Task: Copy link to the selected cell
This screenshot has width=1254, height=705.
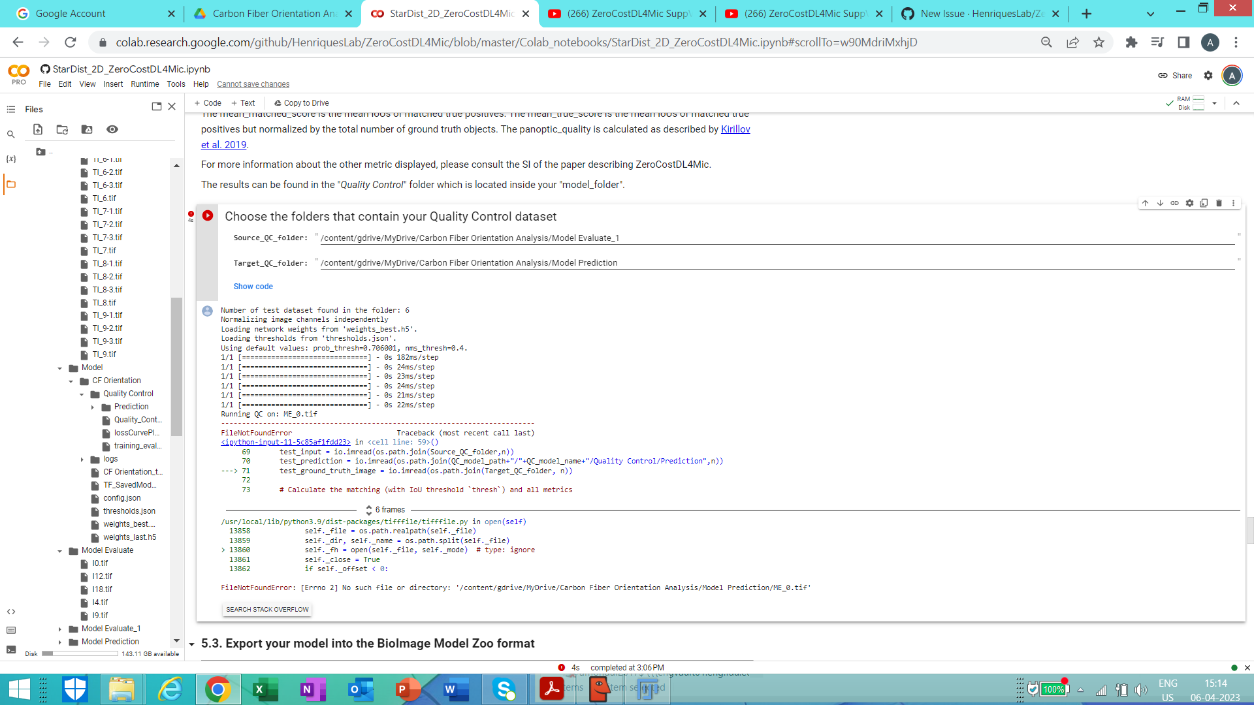Action: coord(1174,203)
